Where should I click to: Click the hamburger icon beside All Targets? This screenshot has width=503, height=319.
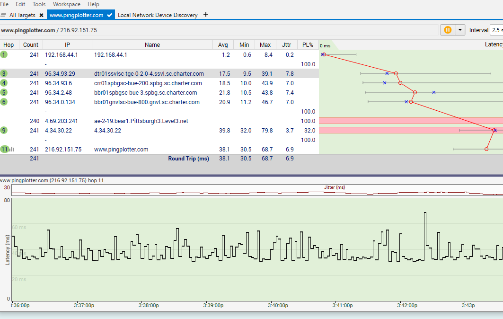click(4, 15)
